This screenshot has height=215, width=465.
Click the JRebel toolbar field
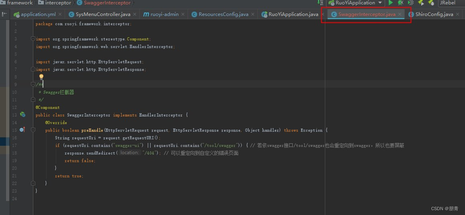click(x=451, y=3)
